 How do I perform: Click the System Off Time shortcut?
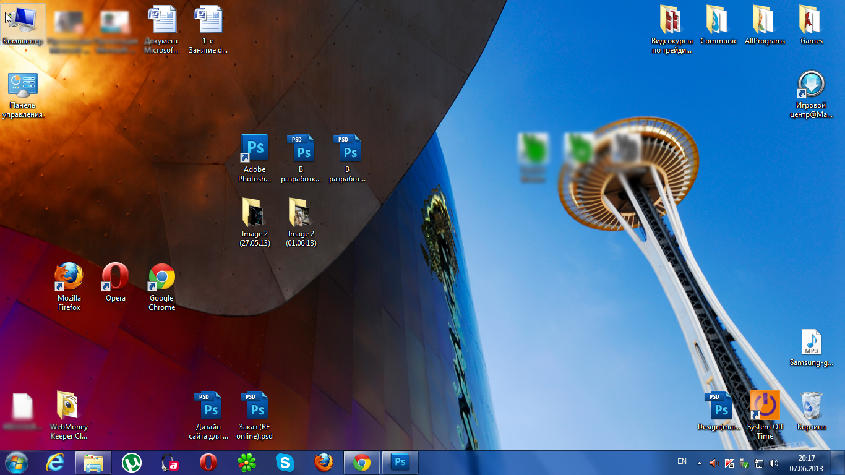point(765,407)
